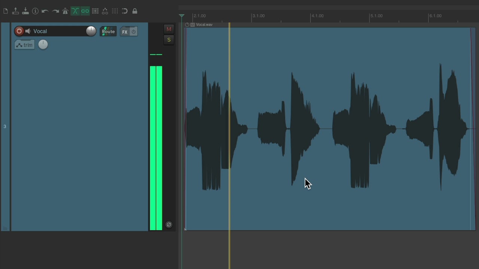
Task: Click the green edit cursor marker triangle
Action: (181, 16)
